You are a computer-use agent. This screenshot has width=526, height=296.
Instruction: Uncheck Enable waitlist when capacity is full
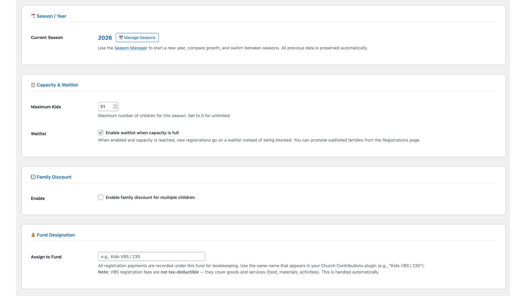[101, 133]
